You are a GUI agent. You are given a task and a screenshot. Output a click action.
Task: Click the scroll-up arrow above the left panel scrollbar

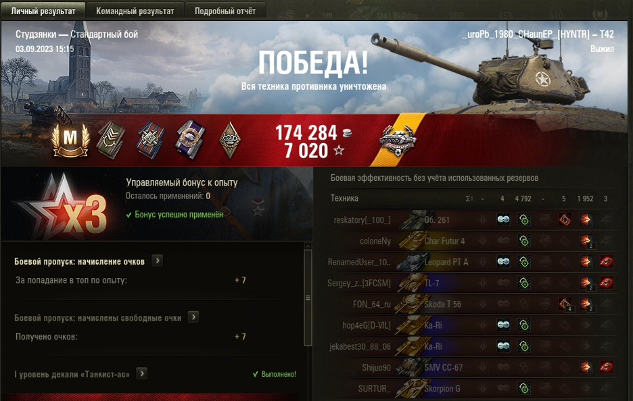pyautogui.click(x=308, y=246)
